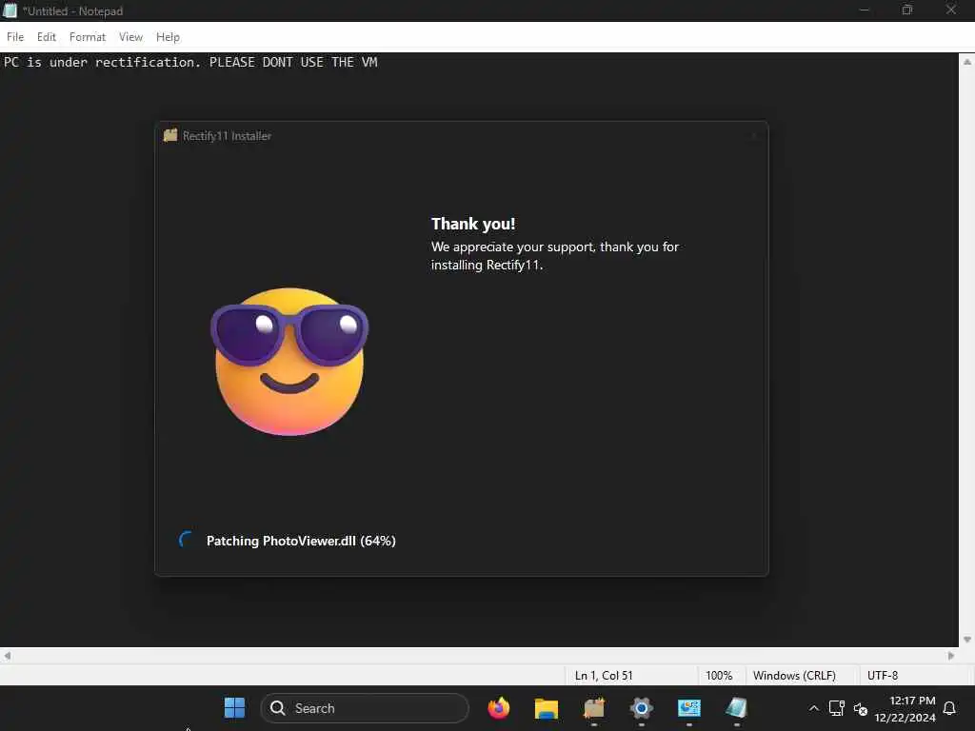Click the horizontal scrollbar left arrow in Notepad
The height and width of the screenshot is (731, 975).
[x=7, y=656]
